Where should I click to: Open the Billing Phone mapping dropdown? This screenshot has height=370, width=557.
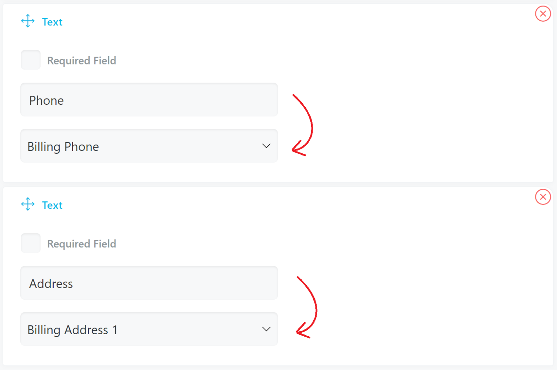pos(149,146)
